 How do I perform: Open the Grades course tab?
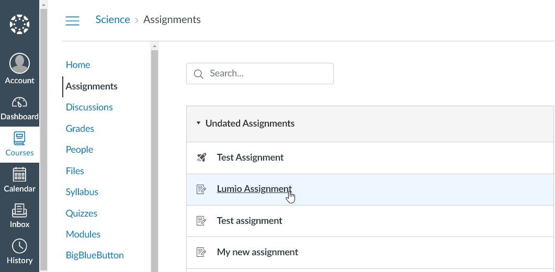80,129
